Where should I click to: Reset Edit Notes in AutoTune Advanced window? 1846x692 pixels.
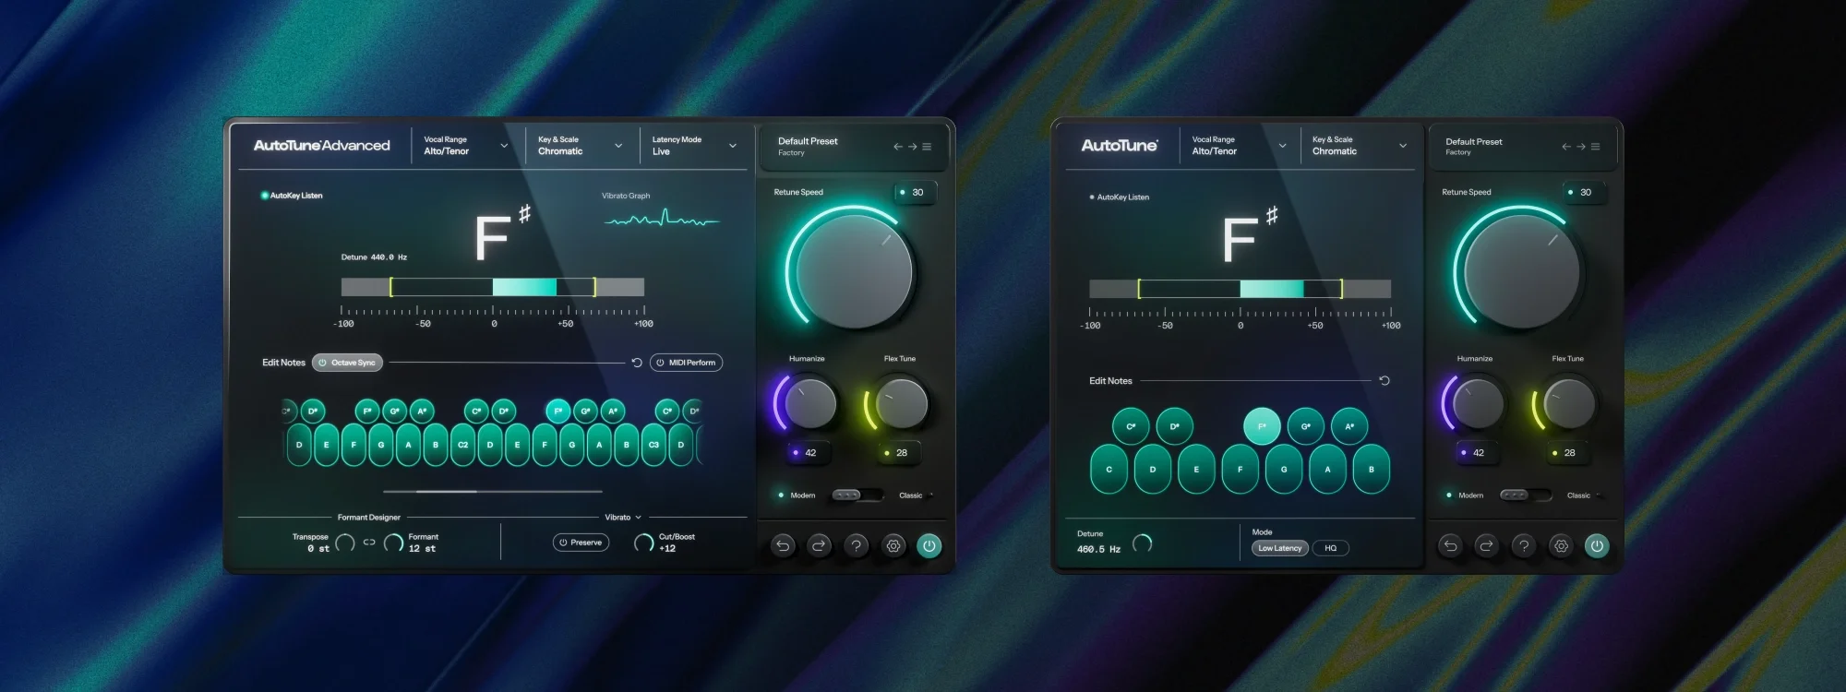(x=637, y=363)
